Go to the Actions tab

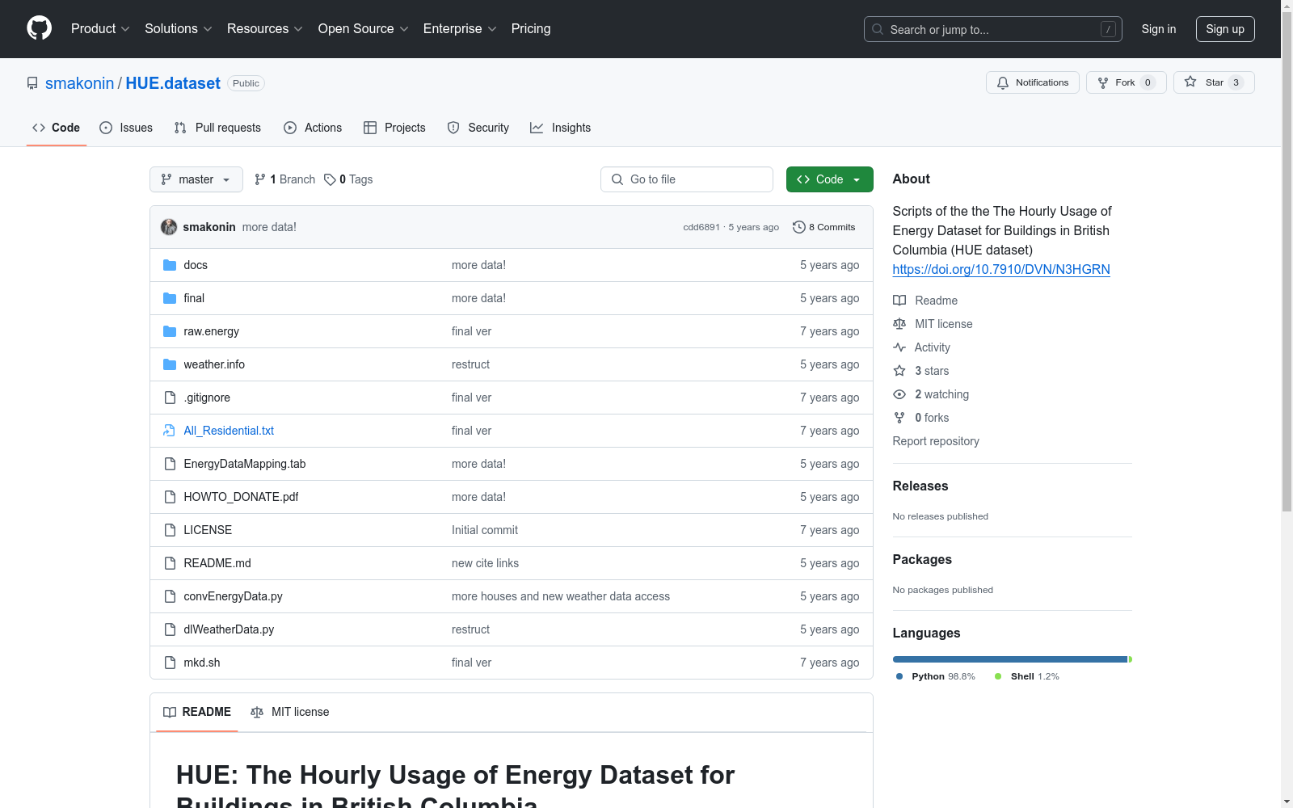pos(313,128)
